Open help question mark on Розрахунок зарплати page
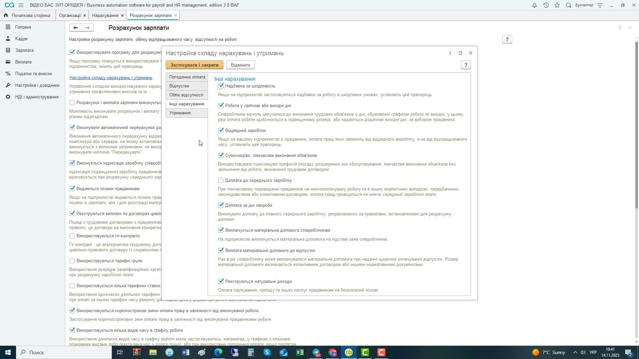The height and width of the screenshot is (359, 639). tap(507, 39)
